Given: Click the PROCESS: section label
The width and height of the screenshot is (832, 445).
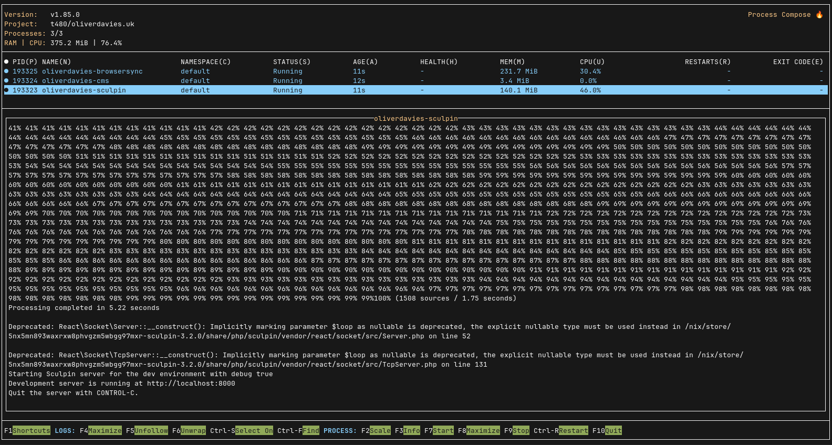Looking at the screenshot, I should (340, 431).
